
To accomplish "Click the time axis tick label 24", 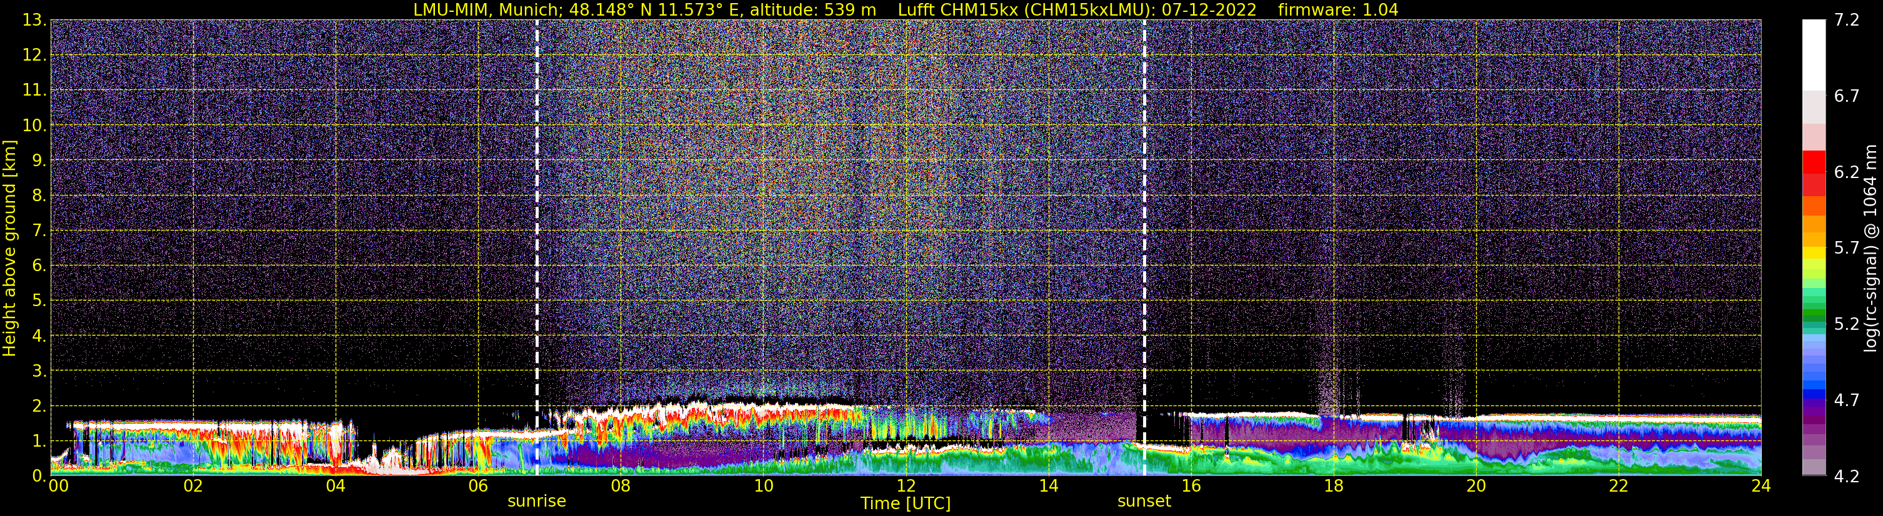I will pos(1761,486).
